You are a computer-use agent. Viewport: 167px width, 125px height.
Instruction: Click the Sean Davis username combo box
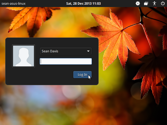tap(65, 51)
